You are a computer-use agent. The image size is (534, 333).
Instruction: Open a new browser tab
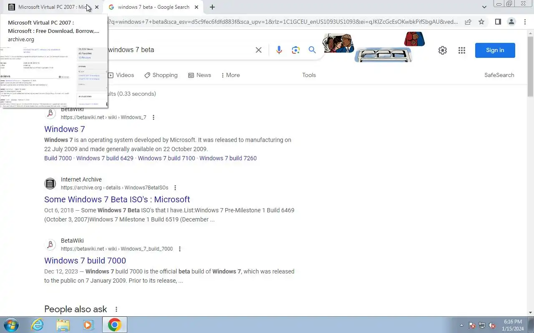point(212,7)
